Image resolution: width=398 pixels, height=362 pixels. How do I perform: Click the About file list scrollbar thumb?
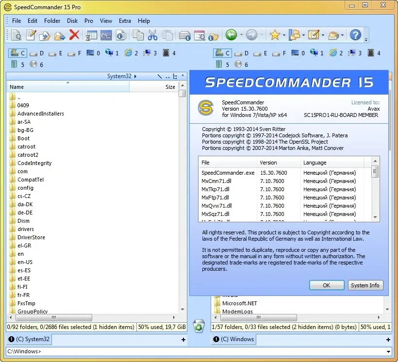coord(375,171)
